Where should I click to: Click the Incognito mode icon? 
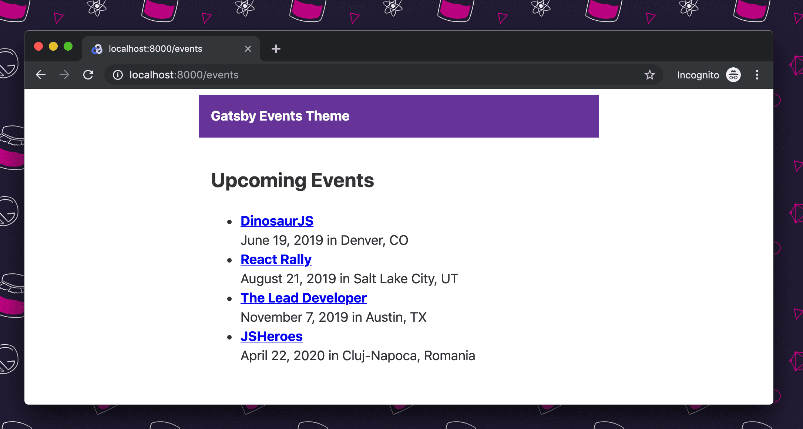[x=733, y=75]
